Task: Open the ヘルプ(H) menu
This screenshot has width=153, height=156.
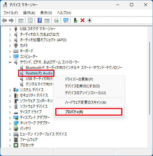Action: click(x=64, y=13)
